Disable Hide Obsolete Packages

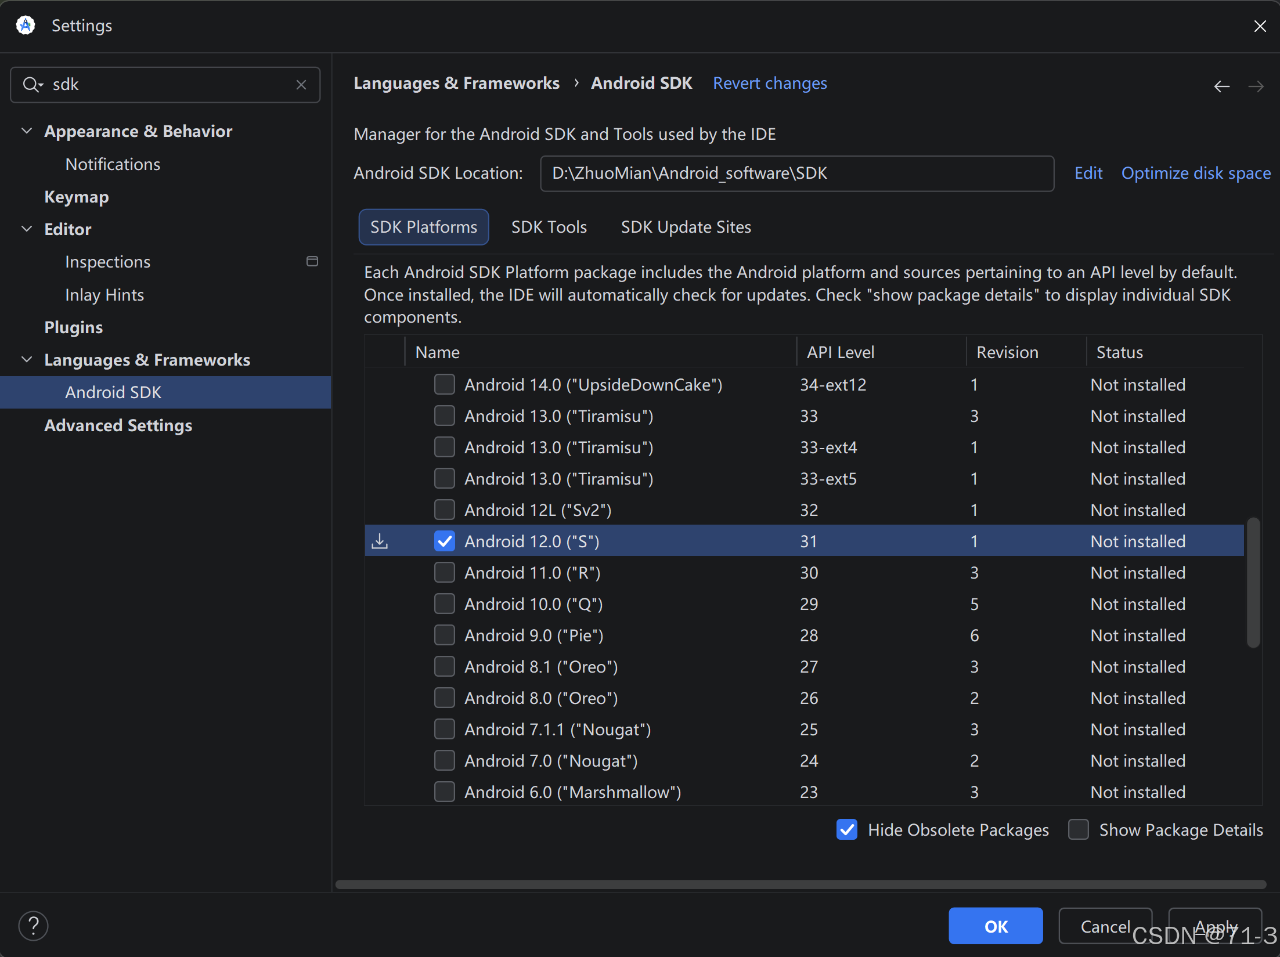pyautogui.click(x=847, y=829)
